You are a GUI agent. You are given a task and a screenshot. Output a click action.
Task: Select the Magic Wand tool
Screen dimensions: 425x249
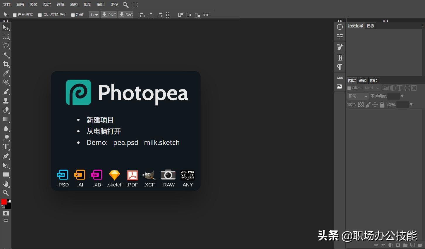coord(6,55)
